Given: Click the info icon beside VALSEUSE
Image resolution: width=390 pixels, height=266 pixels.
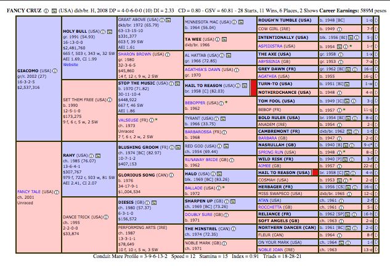Looking at the screenshot, I should (152, 120).
